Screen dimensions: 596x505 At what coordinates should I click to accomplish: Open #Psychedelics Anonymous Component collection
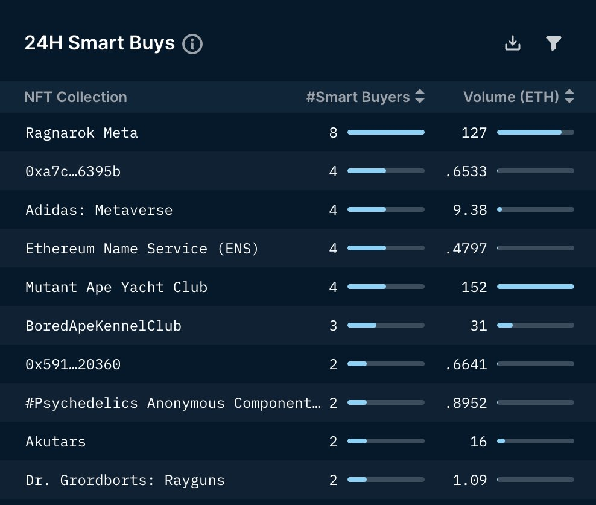173,403
